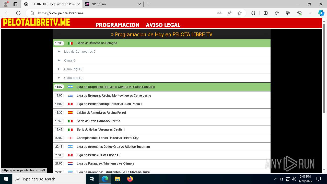The image size is (327, 184).
Task: Expand Racing Montevideo vs Cerro Largo
Action: pos(162,96)
